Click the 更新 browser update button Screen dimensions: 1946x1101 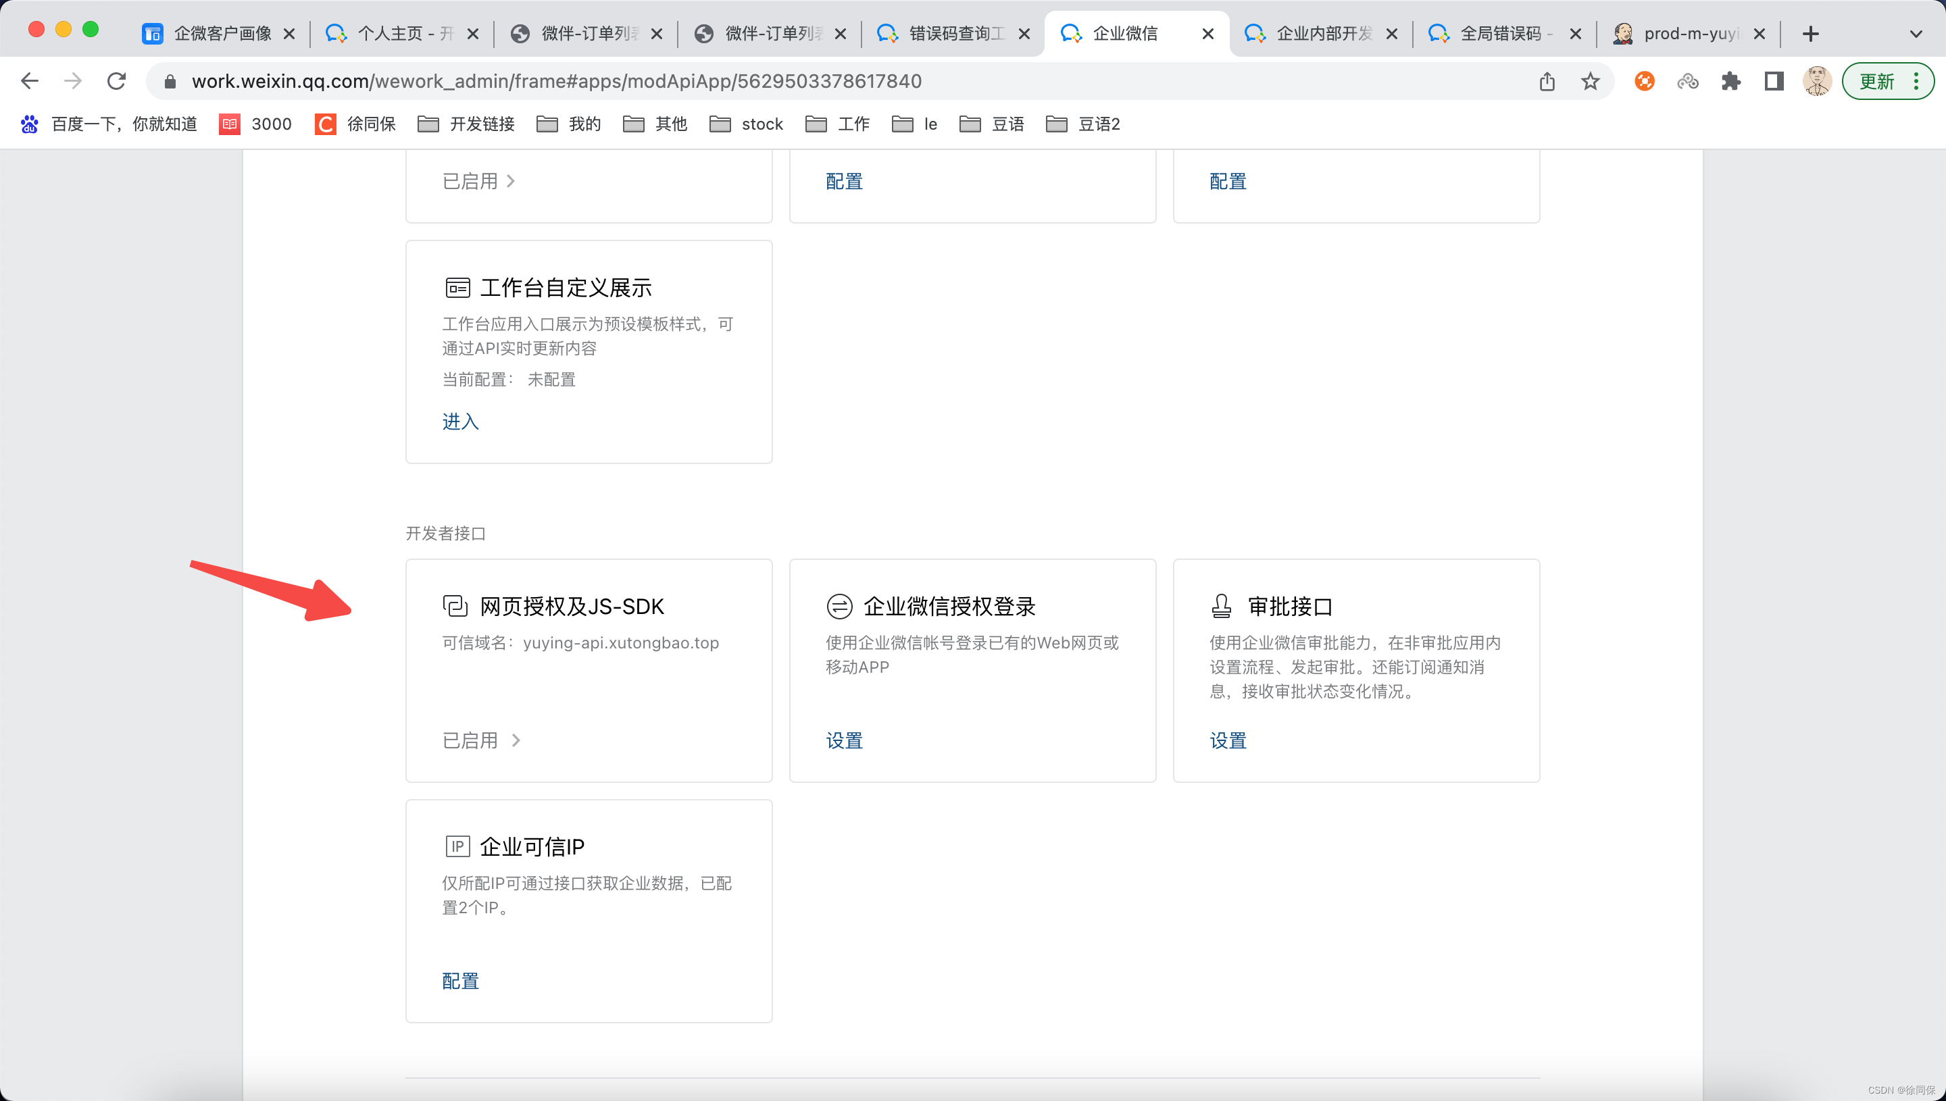[x=1877, y=81]
